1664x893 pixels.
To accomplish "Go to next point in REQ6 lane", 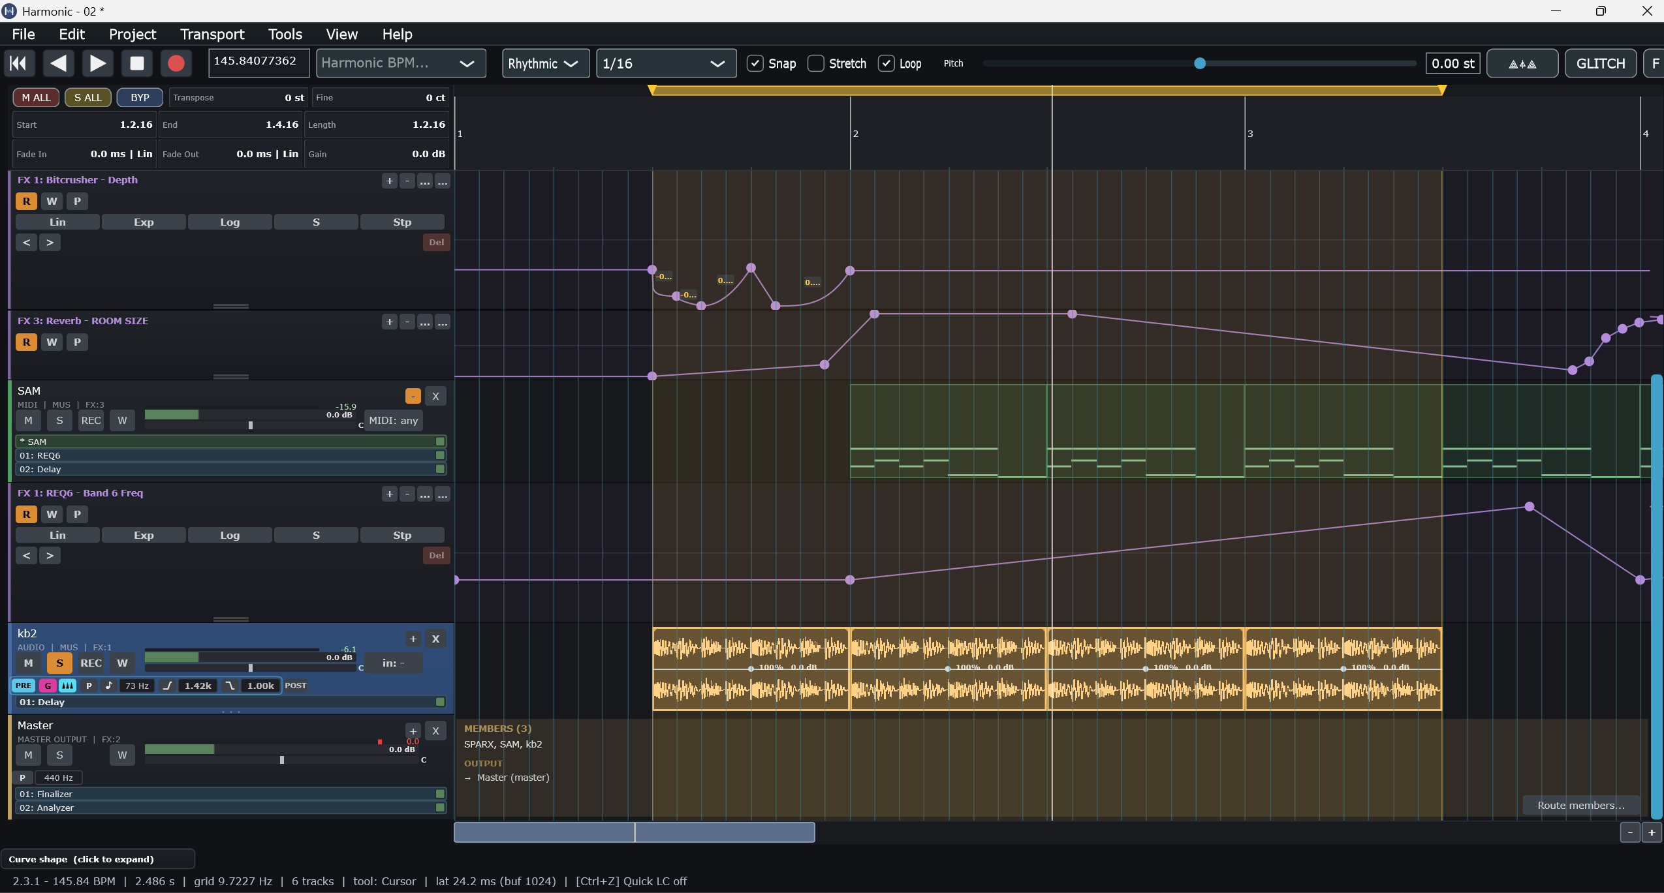I will pyautogui.click(x=50, y=556).
